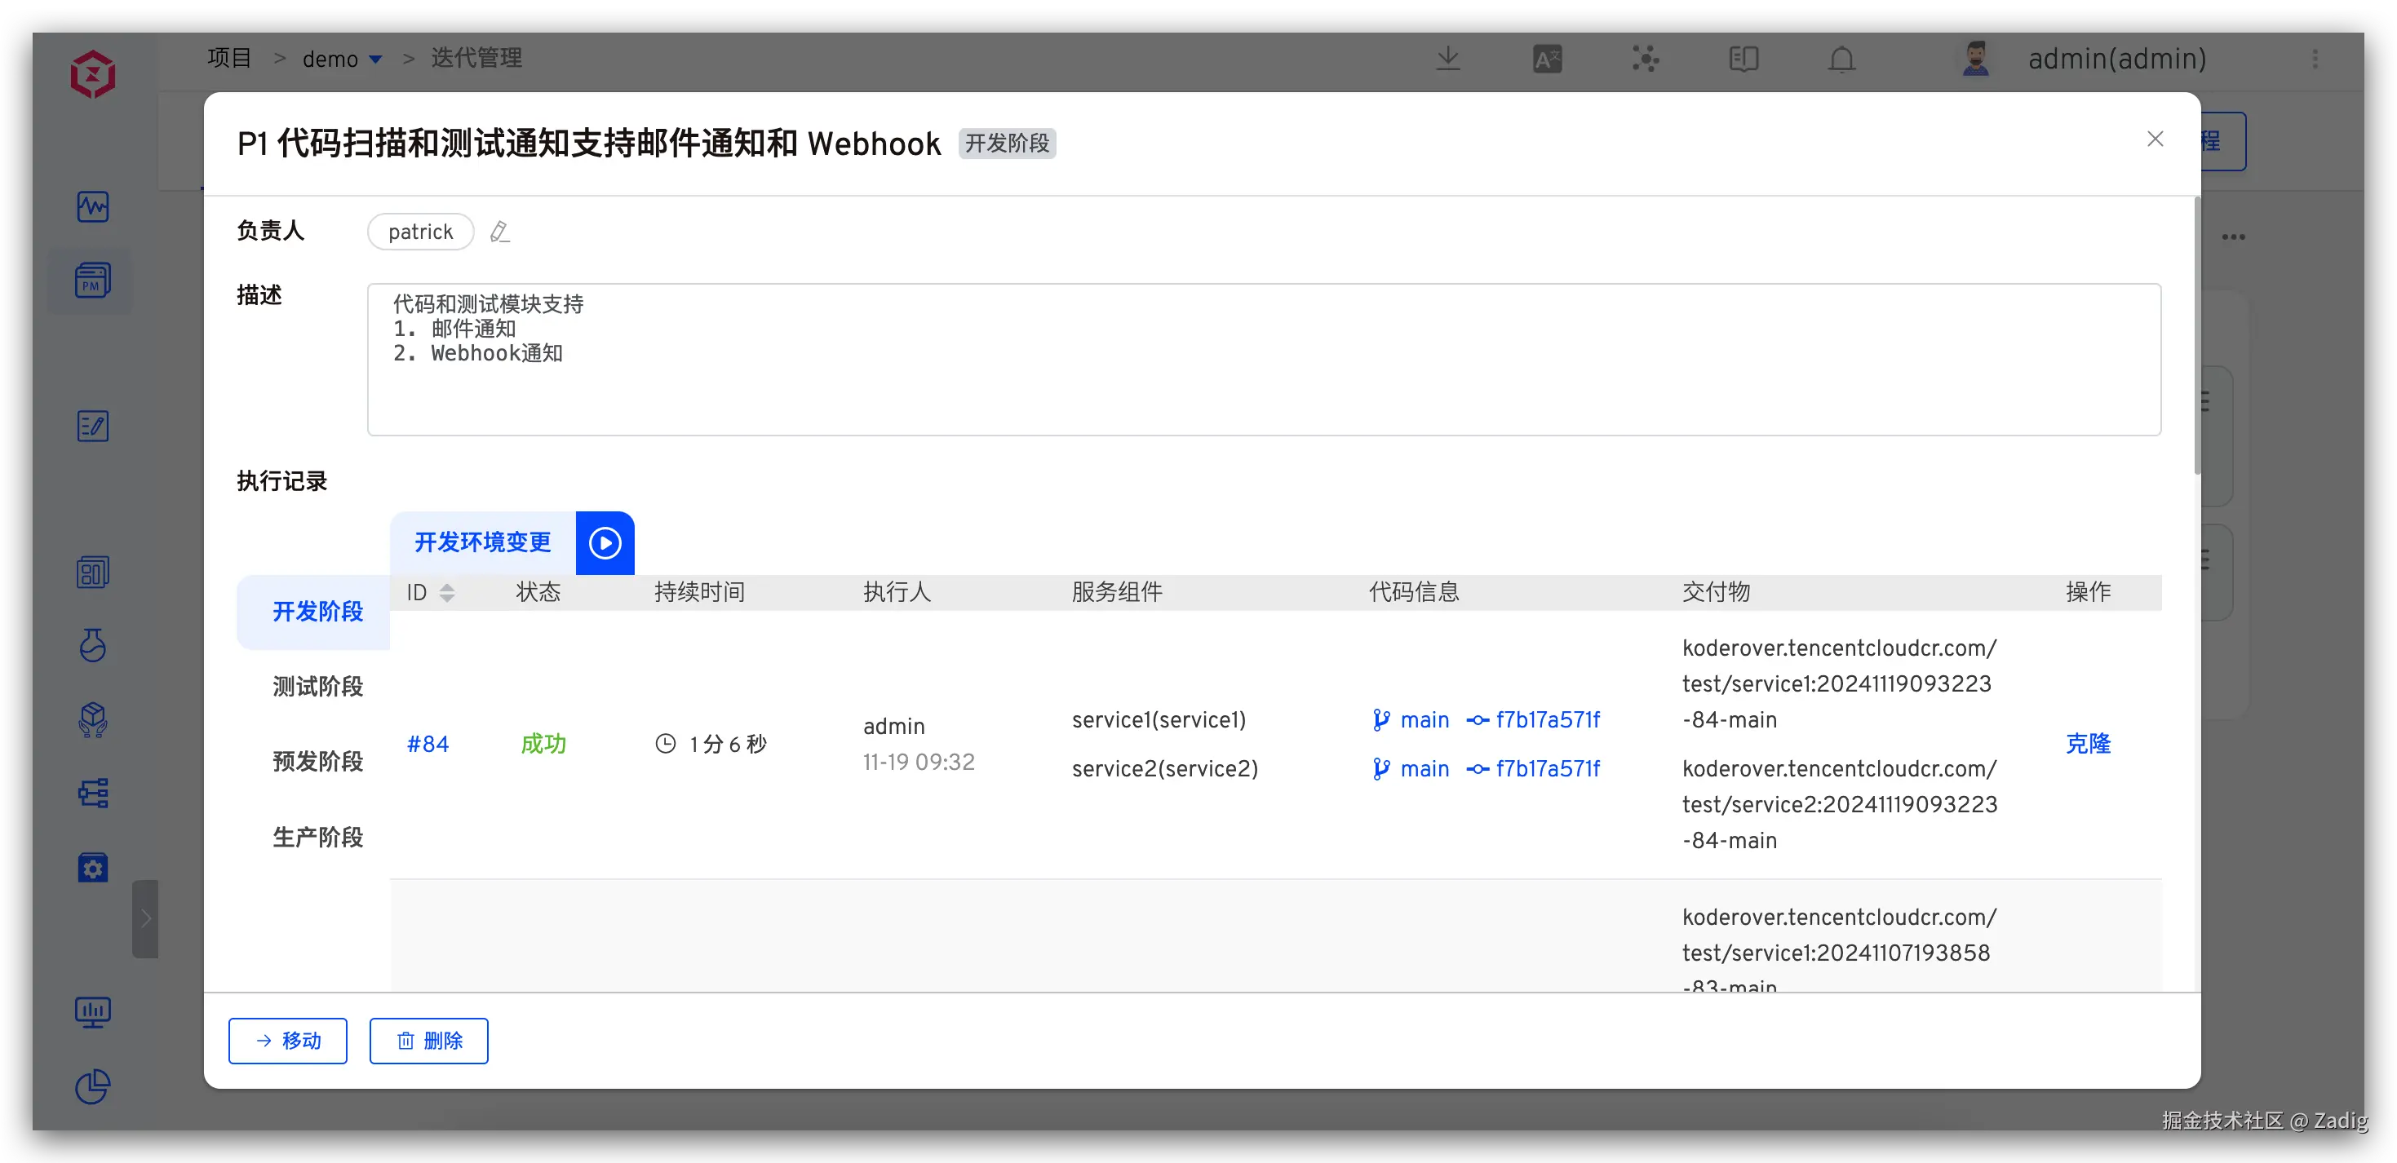Screen dimensions: 2397x1163
Task: Open task link #84
Action: [428, 743]
